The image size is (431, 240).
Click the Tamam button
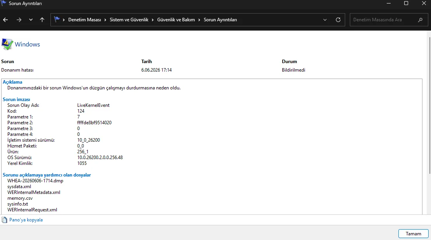point(414,234)
